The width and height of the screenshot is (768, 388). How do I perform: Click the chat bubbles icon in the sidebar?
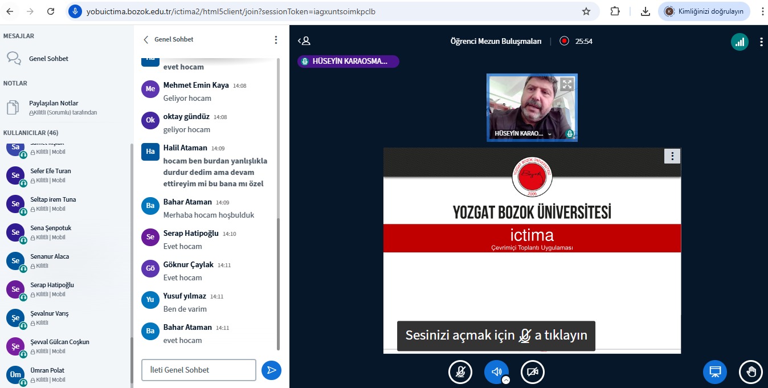click(14, 59)
